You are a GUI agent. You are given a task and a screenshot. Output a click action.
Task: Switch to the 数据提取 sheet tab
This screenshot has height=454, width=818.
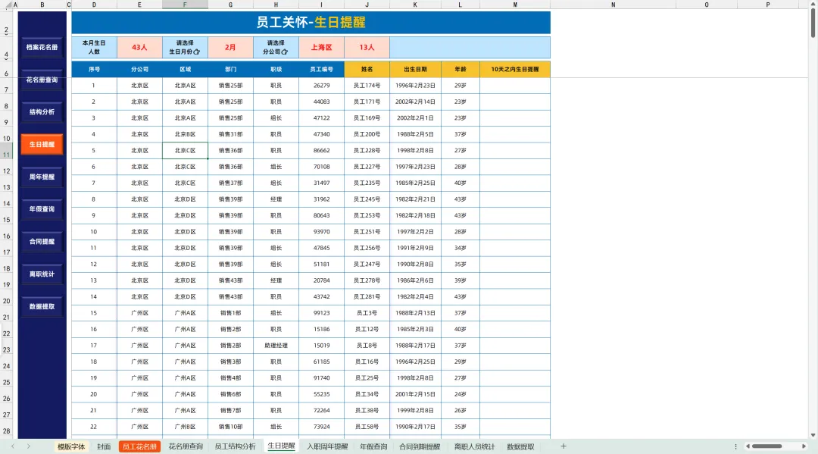click(x=520, y=446)
